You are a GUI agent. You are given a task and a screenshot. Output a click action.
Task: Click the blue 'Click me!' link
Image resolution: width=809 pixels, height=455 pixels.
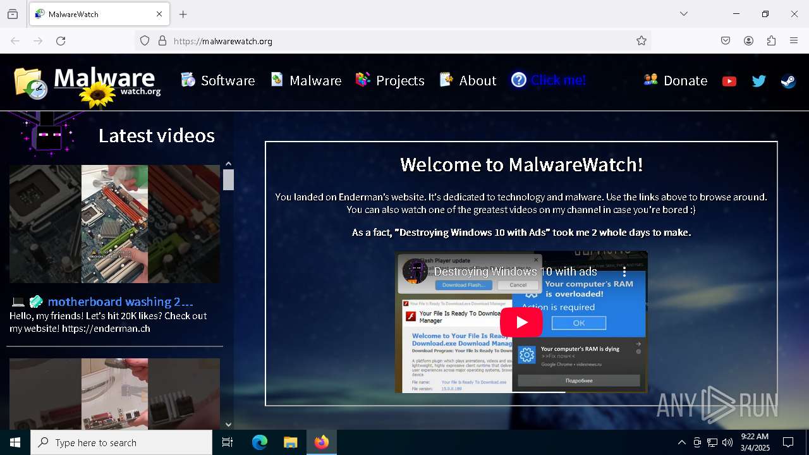click(x=549, y=80)
